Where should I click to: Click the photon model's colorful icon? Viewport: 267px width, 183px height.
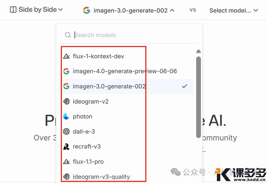(x=66, y=116)
